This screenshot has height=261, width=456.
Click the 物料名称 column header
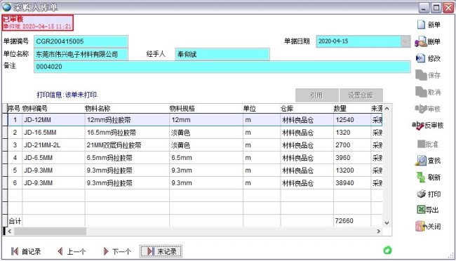(x=127, y=109)
